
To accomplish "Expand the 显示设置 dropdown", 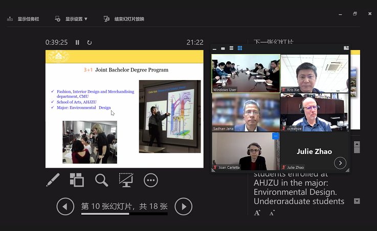I will (x=72, y=19).
